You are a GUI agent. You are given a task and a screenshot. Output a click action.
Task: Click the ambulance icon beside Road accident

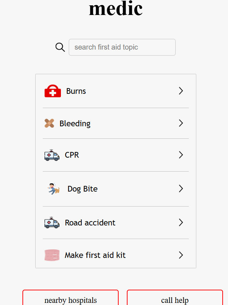pyautogui.click(x=52, y=223)
